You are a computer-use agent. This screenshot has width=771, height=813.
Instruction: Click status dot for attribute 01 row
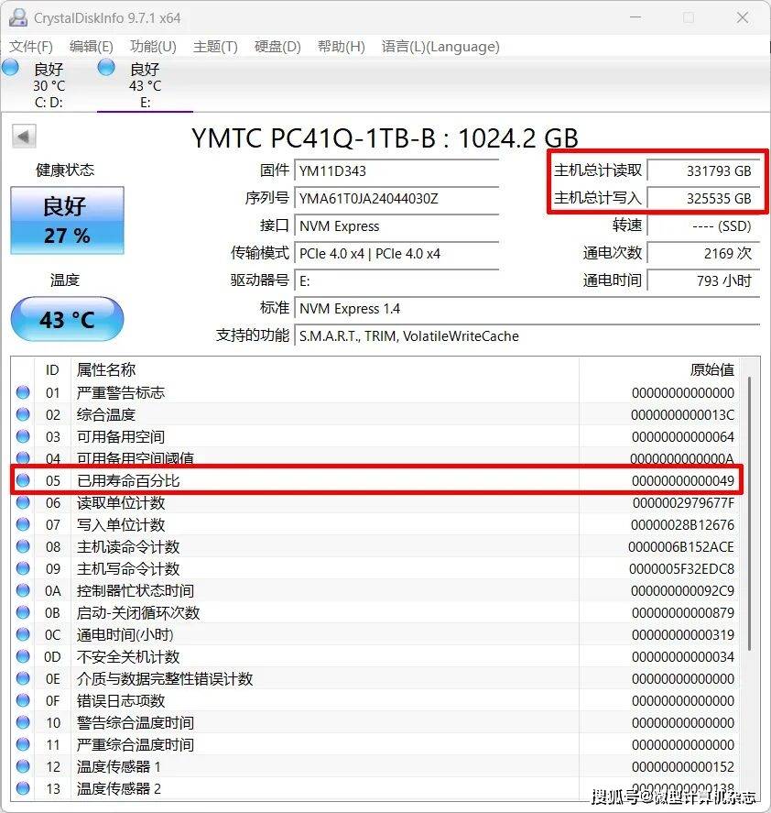pos(23,392)
